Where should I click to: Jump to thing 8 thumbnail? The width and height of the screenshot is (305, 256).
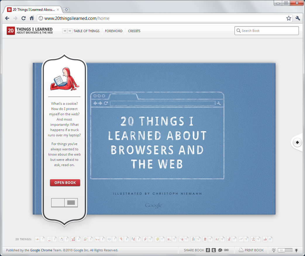coord(124,239)
